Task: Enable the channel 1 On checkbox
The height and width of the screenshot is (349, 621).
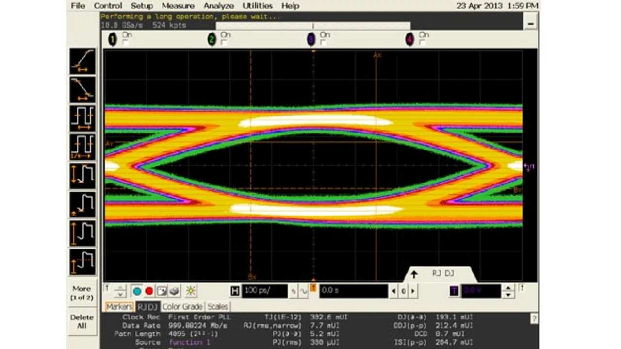Action: click(126, 43)
